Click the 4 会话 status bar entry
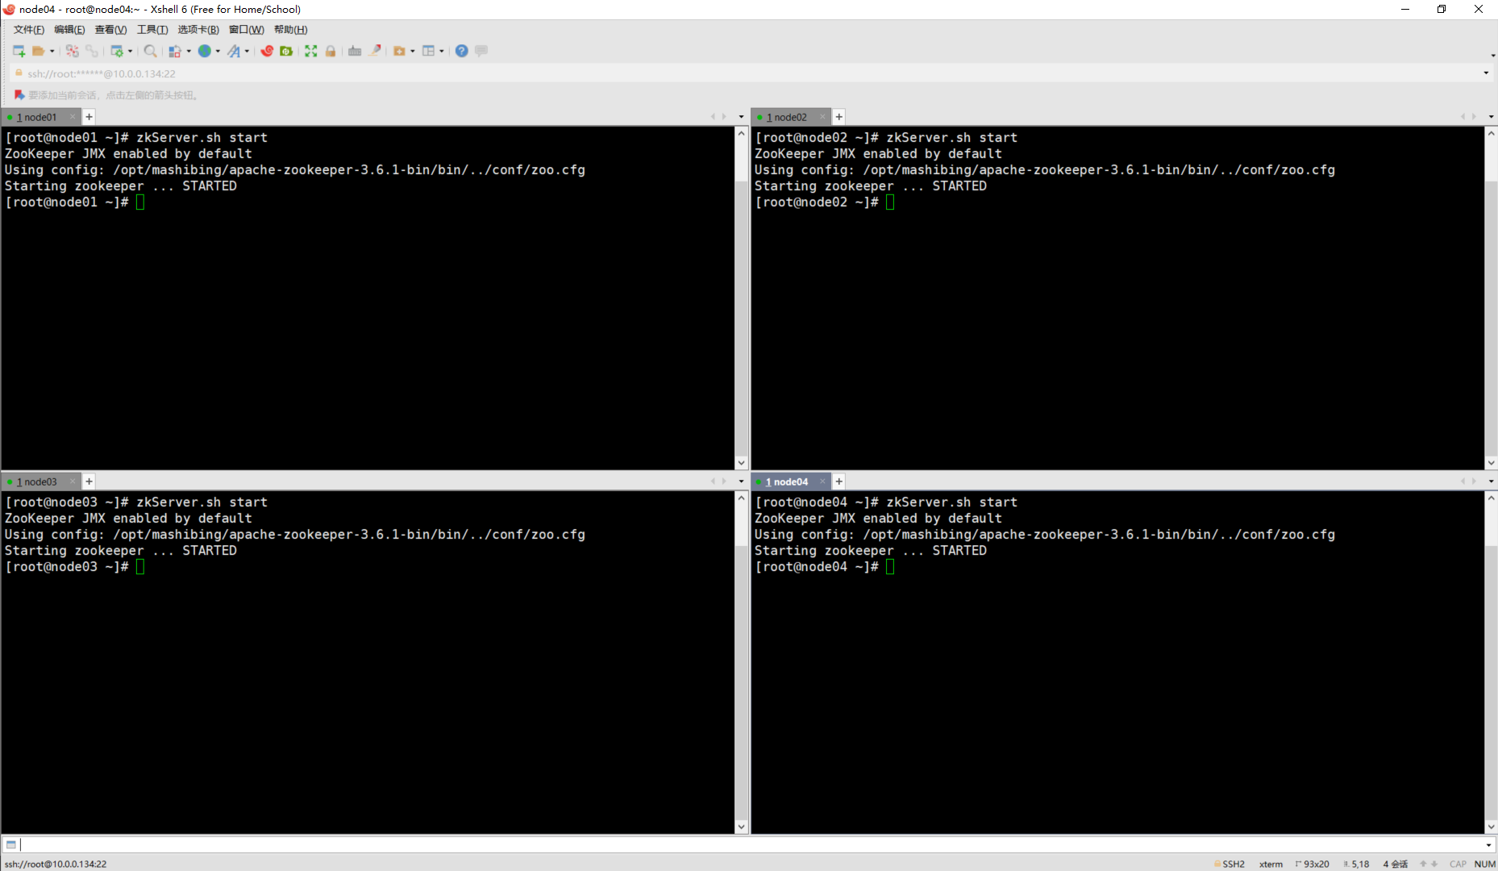This screenshot has width=1498, height=871. 1396,864
